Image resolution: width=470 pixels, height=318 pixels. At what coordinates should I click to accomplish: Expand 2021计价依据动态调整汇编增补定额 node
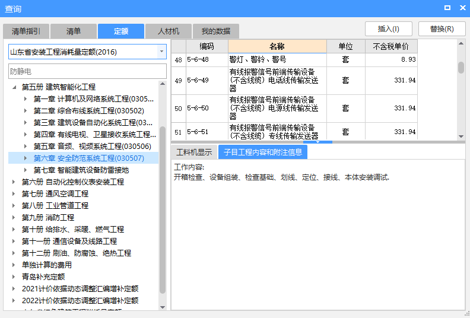[x=14, y=288]
